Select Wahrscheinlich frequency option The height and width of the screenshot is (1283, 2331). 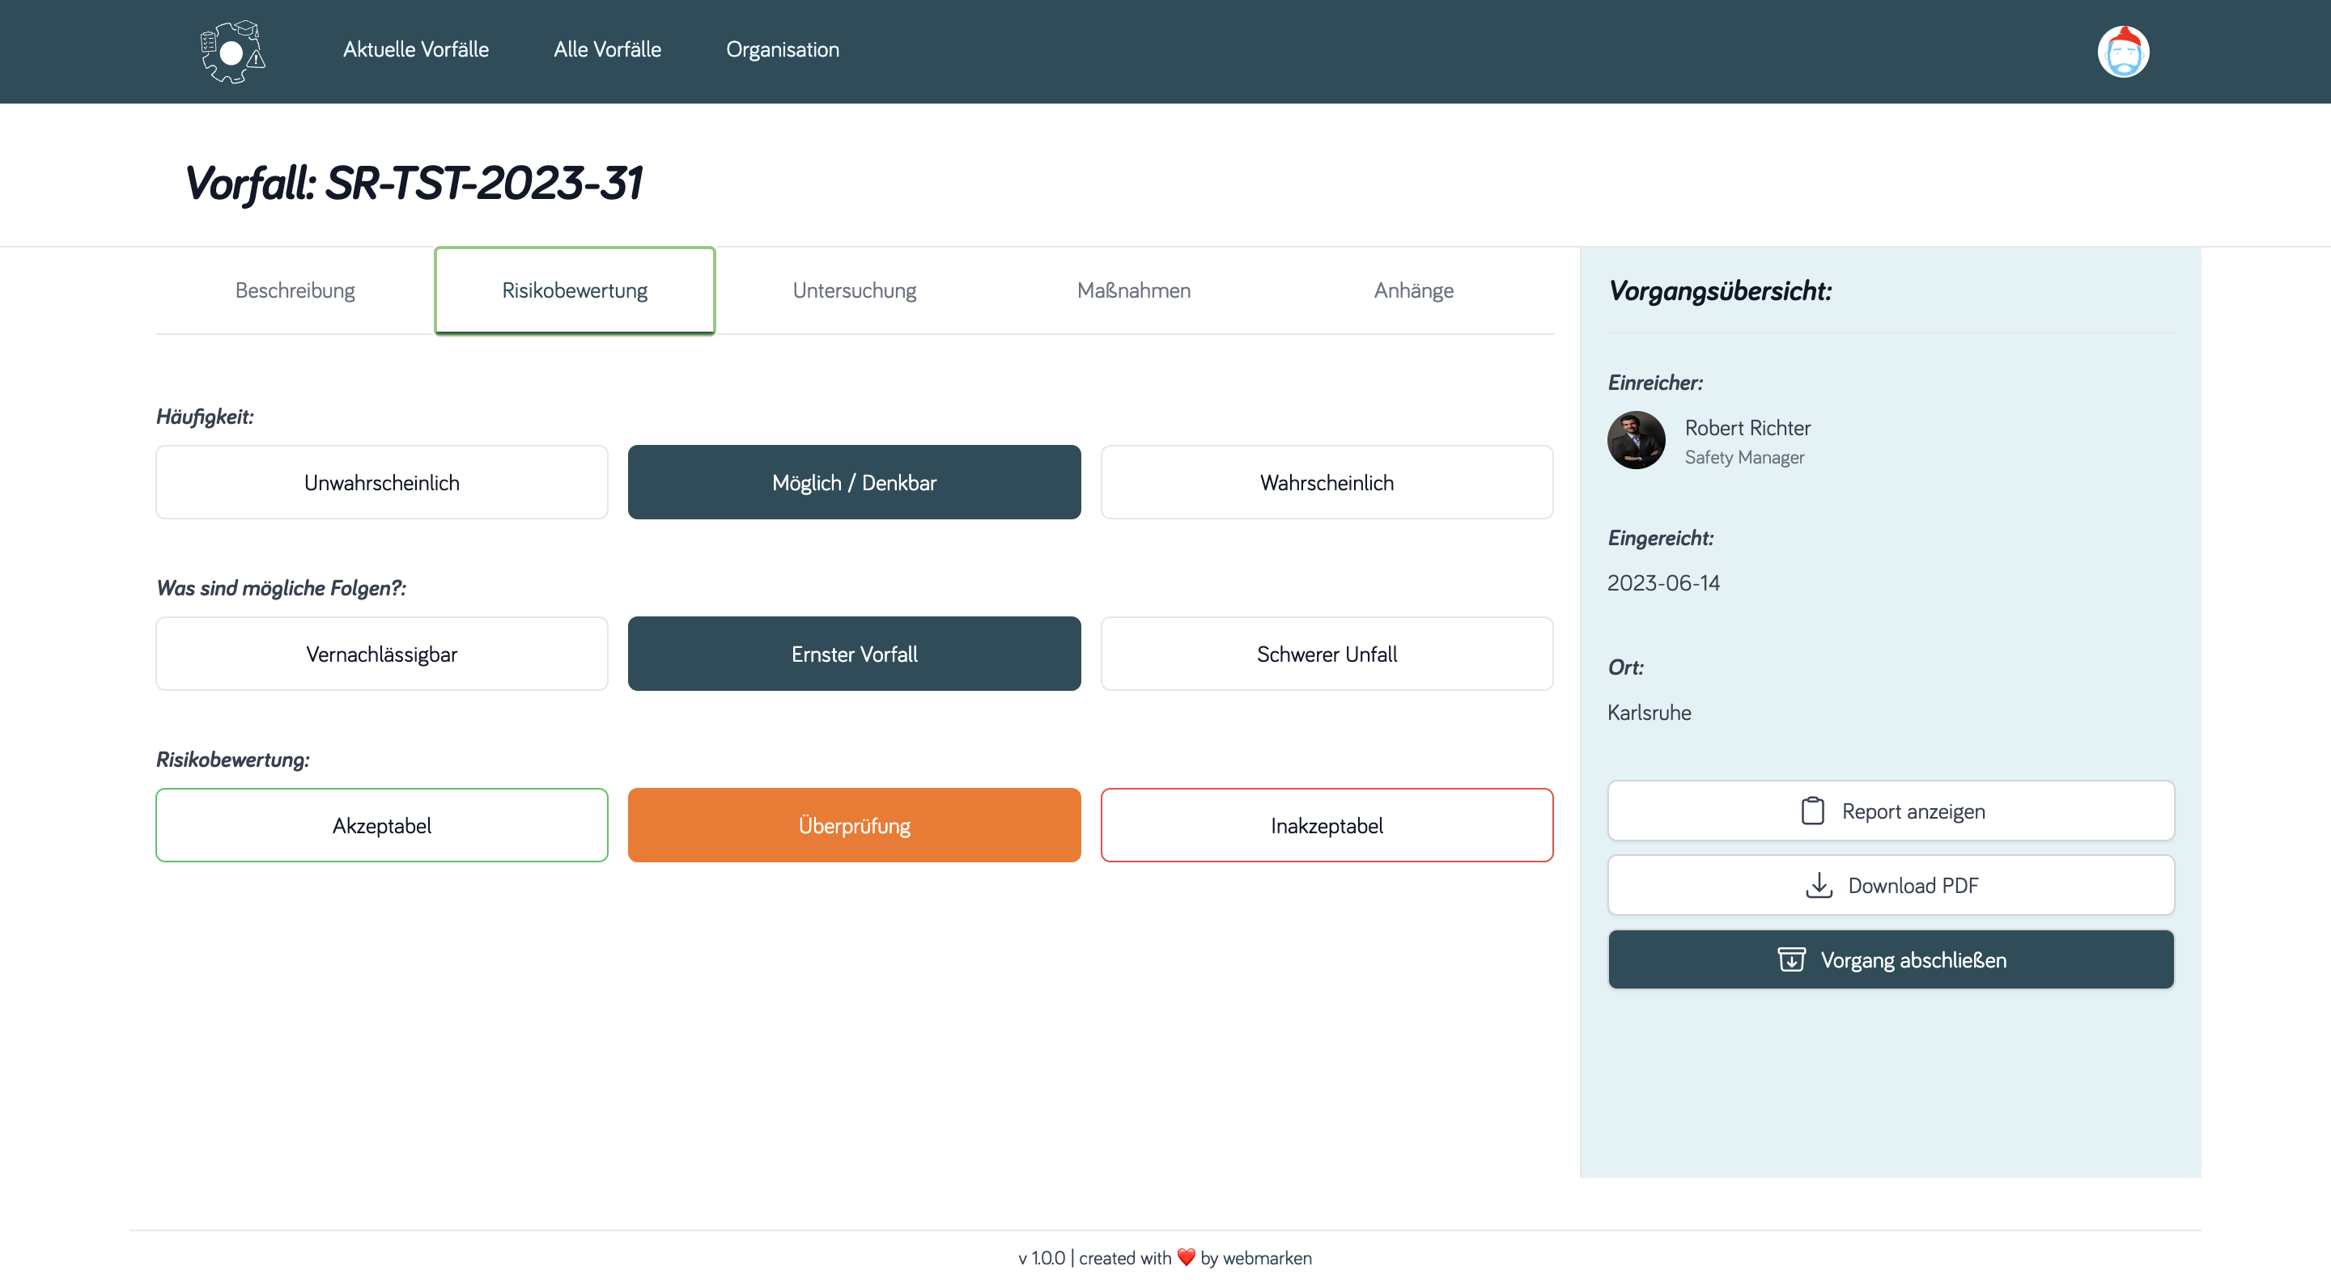(x=1326, y=482)
